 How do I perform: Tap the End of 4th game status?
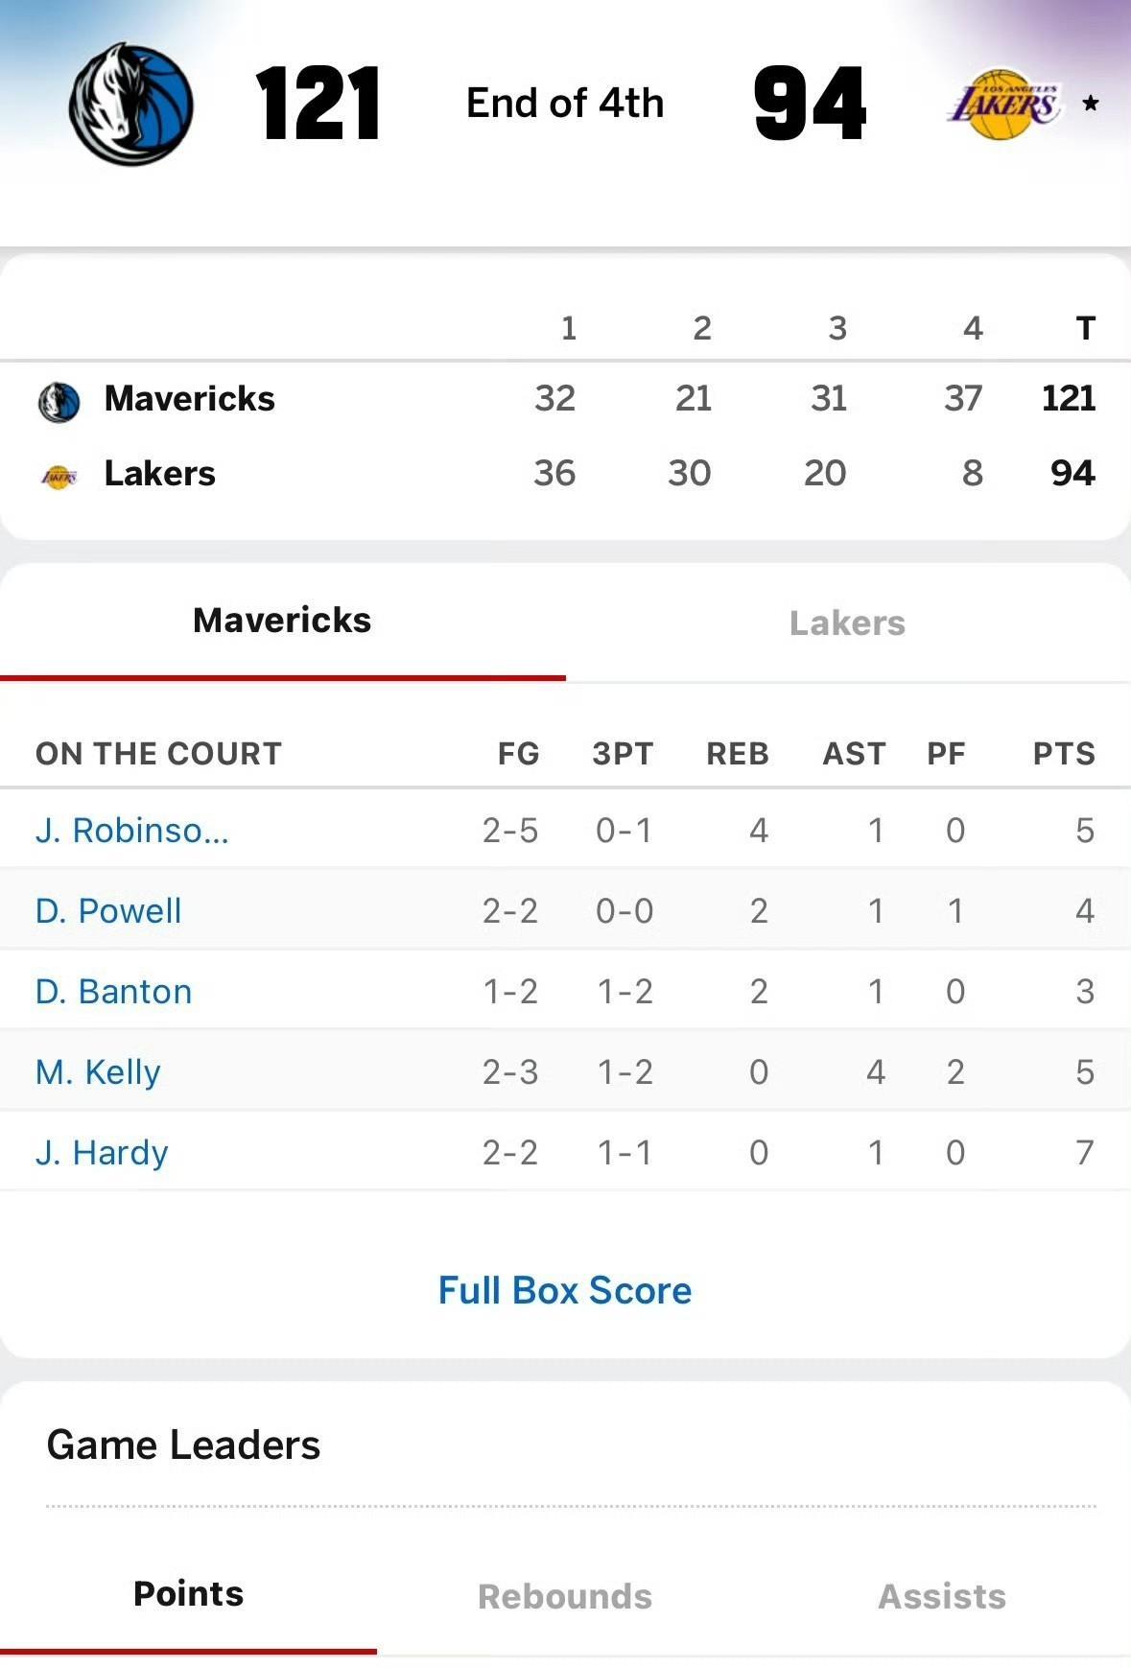[565, 104]
